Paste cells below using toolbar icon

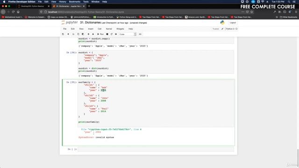pos(83,34)
